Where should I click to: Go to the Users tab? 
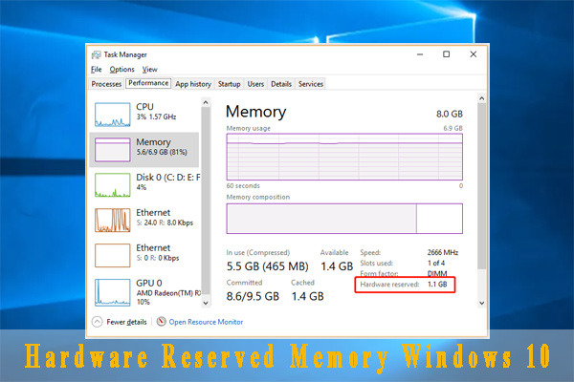click(255, 84)
